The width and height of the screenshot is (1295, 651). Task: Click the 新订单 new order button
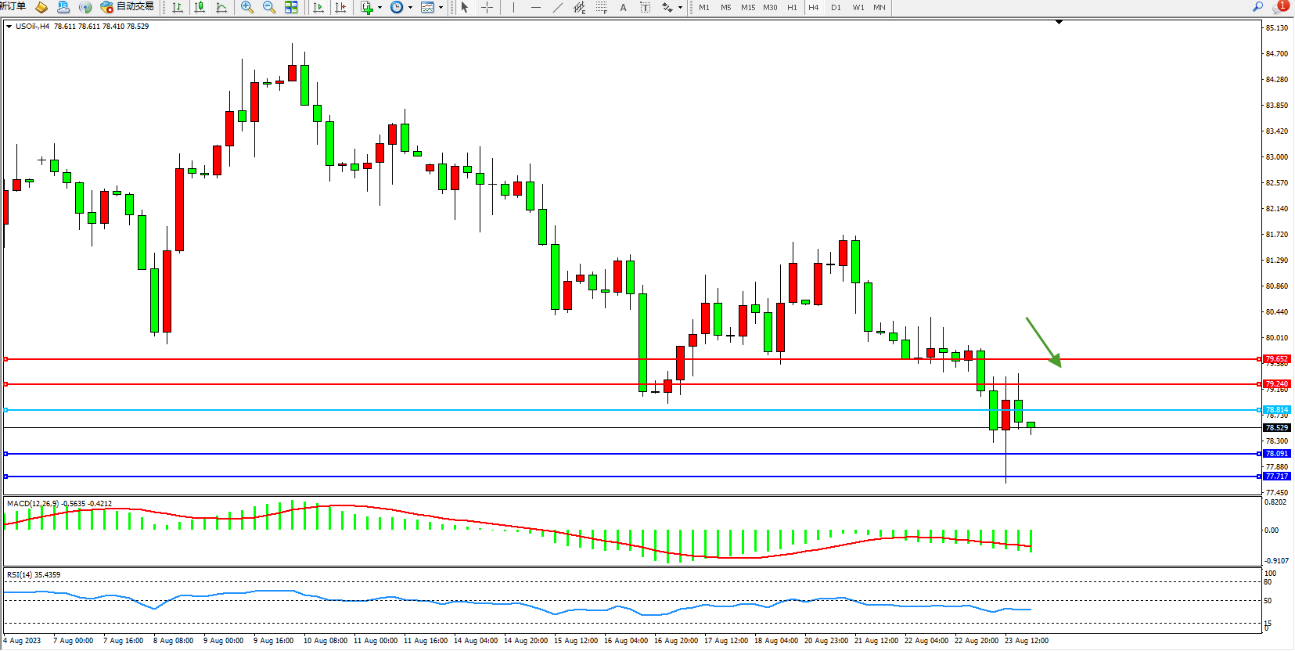tap(13, 7)
